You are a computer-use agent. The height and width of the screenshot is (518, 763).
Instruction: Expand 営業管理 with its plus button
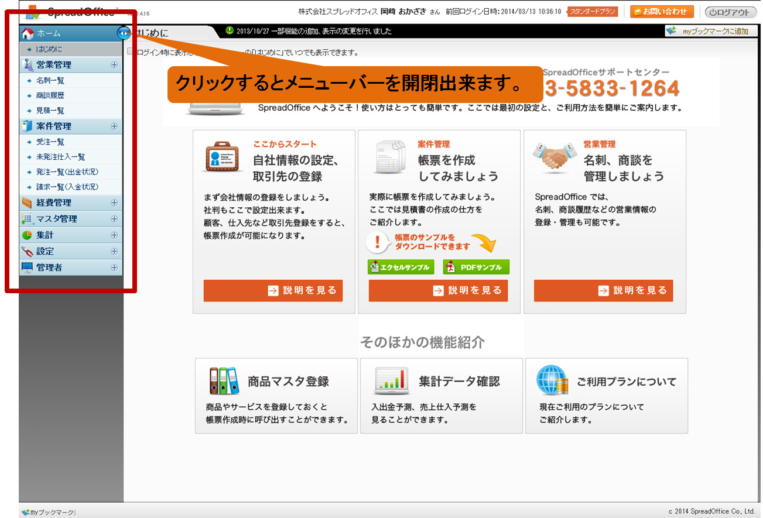114,65
